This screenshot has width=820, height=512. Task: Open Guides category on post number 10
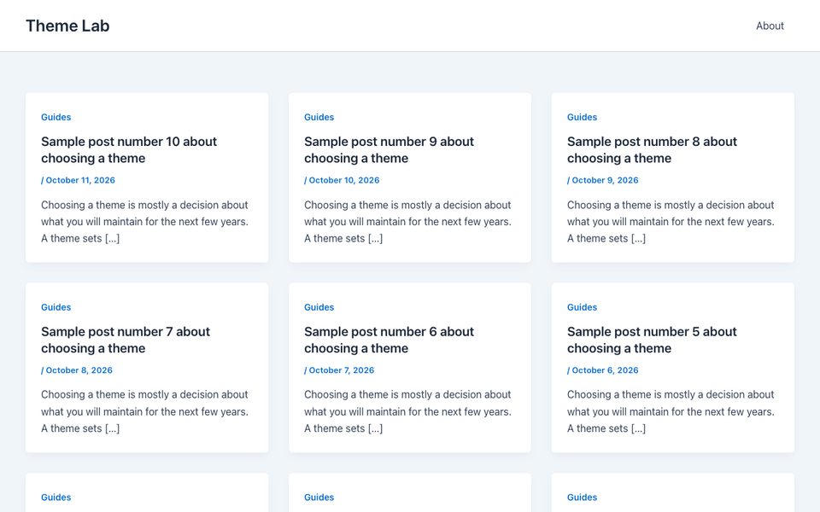56,117
